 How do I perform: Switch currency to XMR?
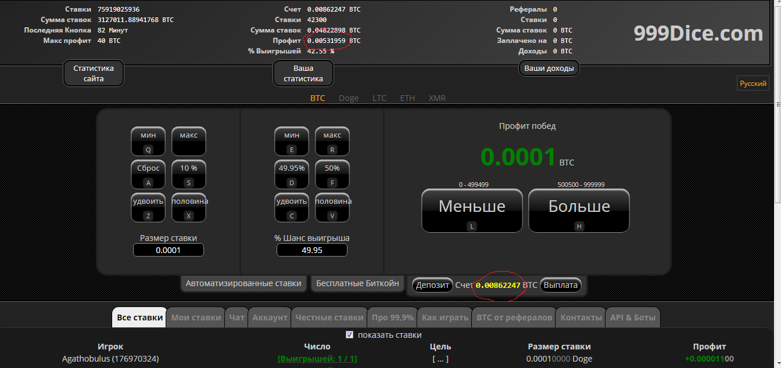[x=437, y=98]
